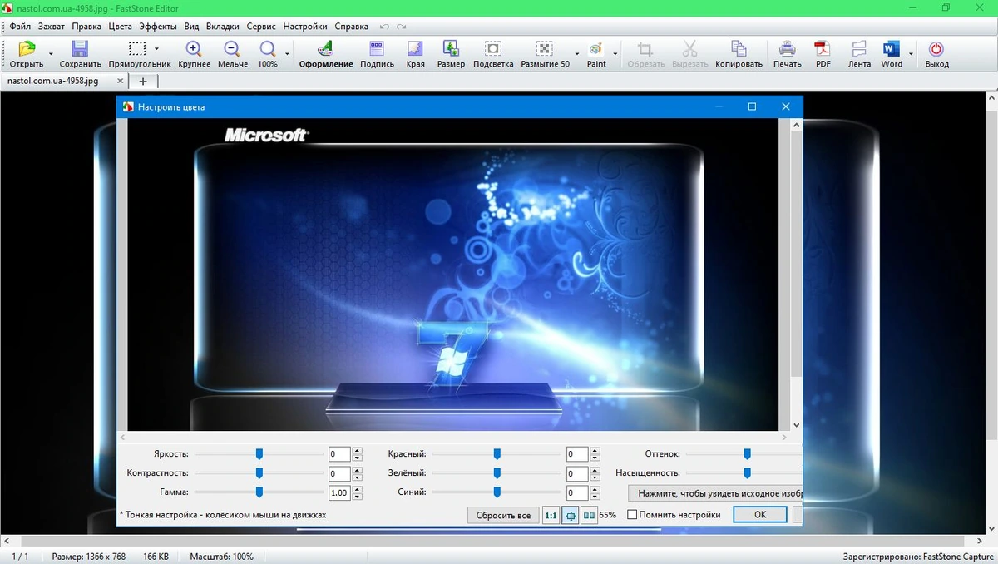Set zoom to 100% with toolbar magnifier
Viewport: 998px width, 564px height.
tap(268, 49)
